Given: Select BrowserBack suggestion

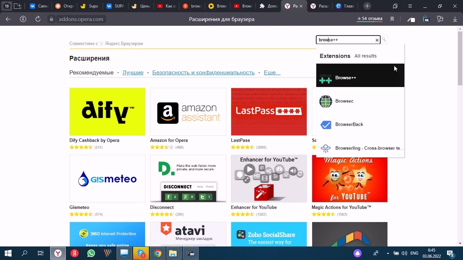Looking at the screenshot, I should click(360, 125).
